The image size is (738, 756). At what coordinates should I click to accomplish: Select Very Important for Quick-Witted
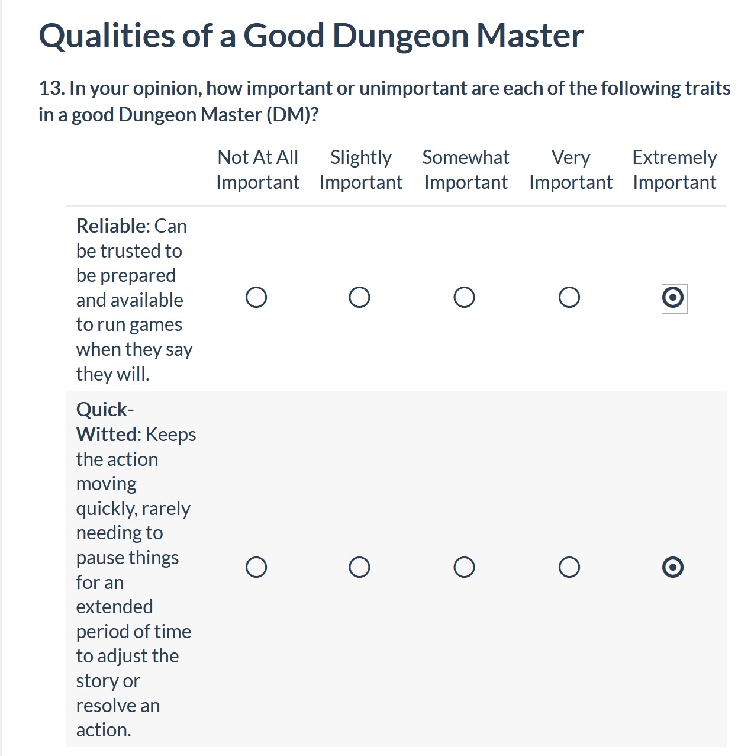coord(569,567)
